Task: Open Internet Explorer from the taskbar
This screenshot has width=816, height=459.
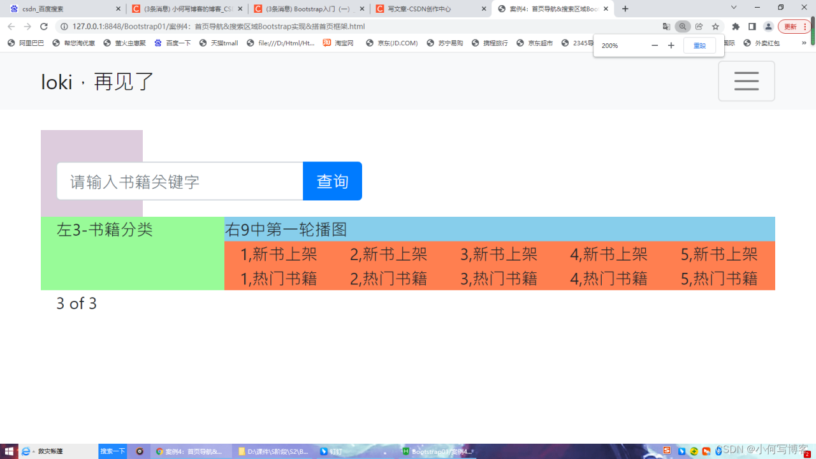Action: pos(25,451)
